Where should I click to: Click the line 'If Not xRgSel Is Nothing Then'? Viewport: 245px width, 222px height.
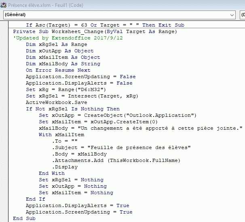pos(73,109)
